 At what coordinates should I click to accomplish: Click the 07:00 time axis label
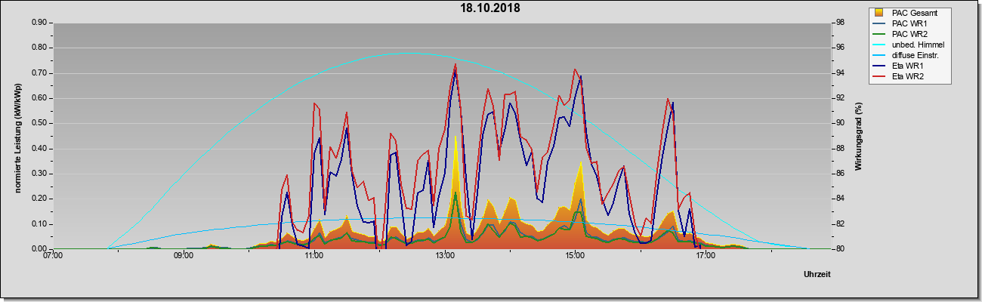(x=53, y=257)
